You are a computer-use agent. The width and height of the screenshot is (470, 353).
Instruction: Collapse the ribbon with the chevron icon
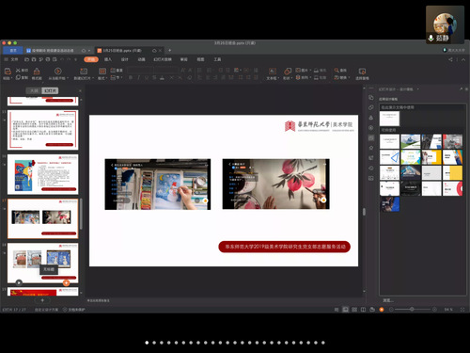tap(463, 59)
